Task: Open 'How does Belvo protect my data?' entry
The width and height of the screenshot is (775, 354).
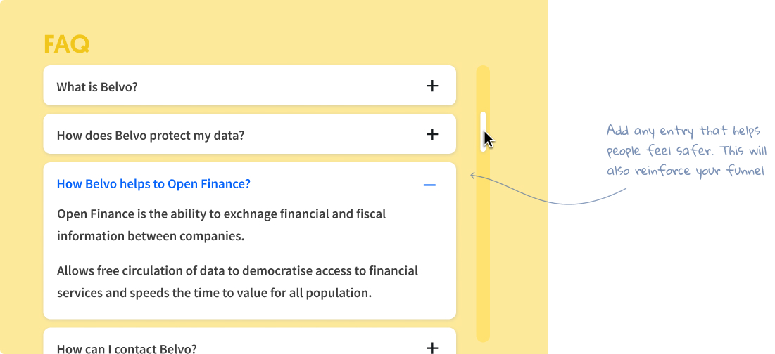Action: pyautogui.click(x=250, y=133)
